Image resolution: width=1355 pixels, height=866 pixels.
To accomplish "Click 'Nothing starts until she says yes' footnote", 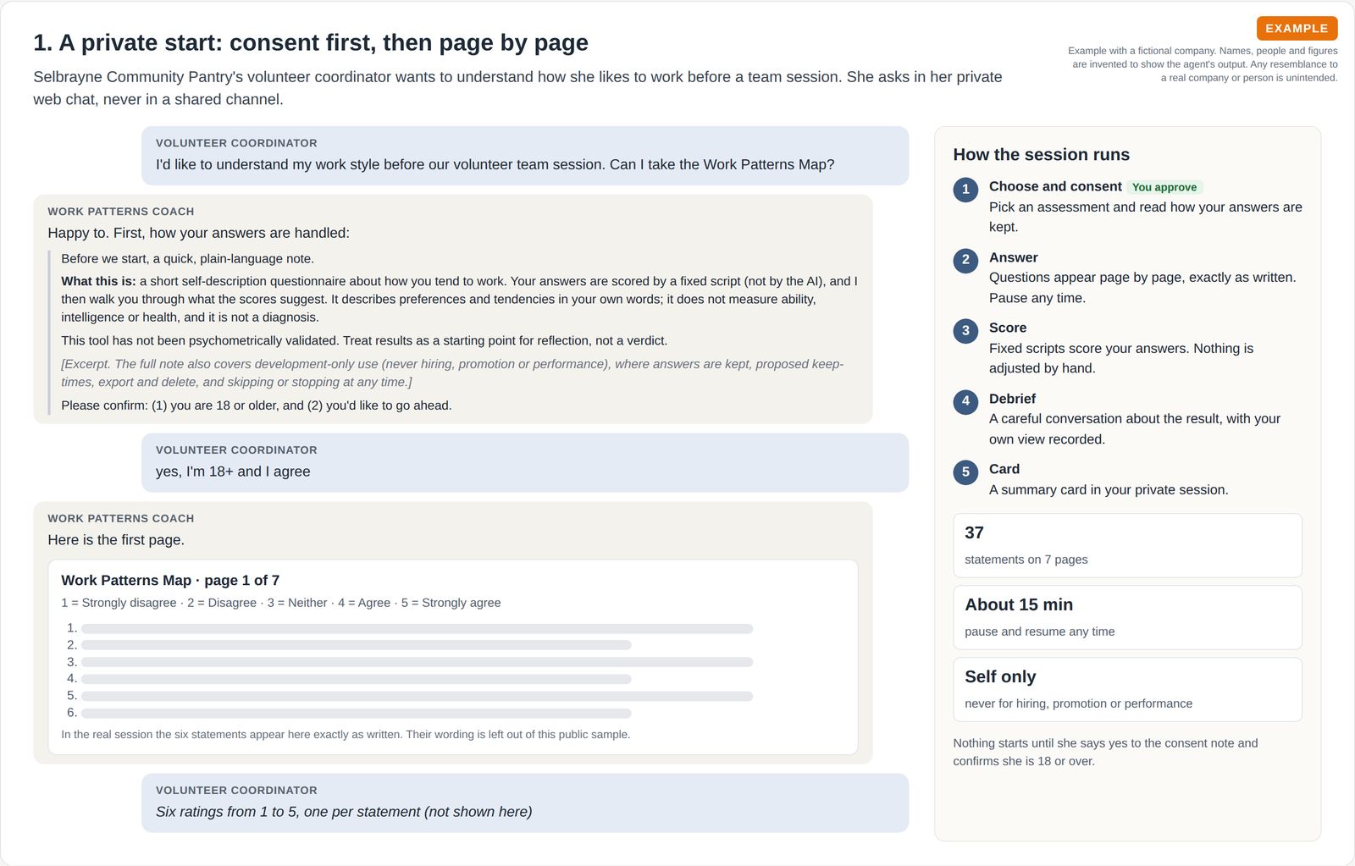I will (1105, 752).
